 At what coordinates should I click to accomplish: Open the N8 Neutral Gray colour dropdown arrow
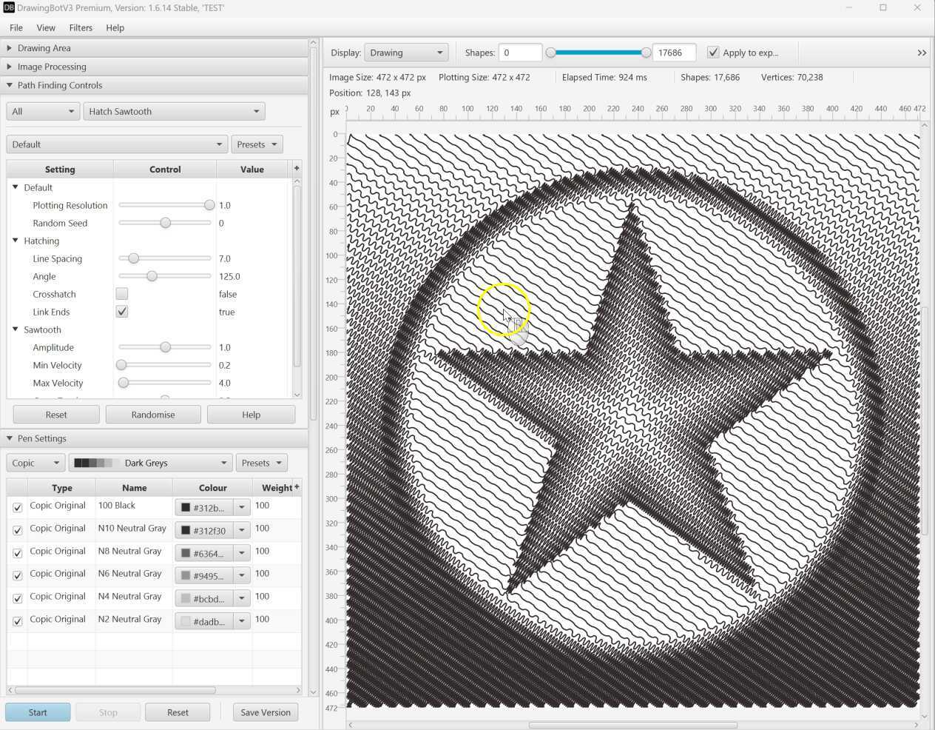(241, 553)
